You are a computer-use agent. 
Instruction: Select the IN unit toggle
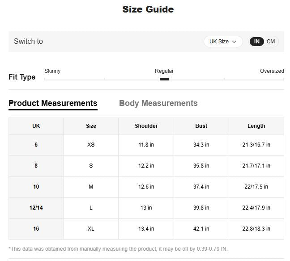[257, 42]
